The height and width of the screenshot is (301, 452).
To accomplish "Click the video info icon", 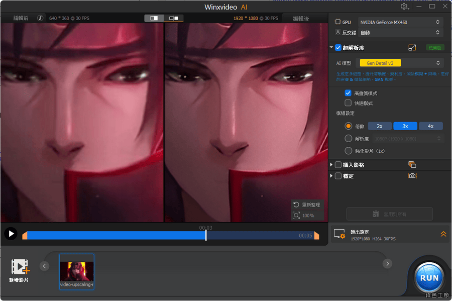I will tap(40, 18).
